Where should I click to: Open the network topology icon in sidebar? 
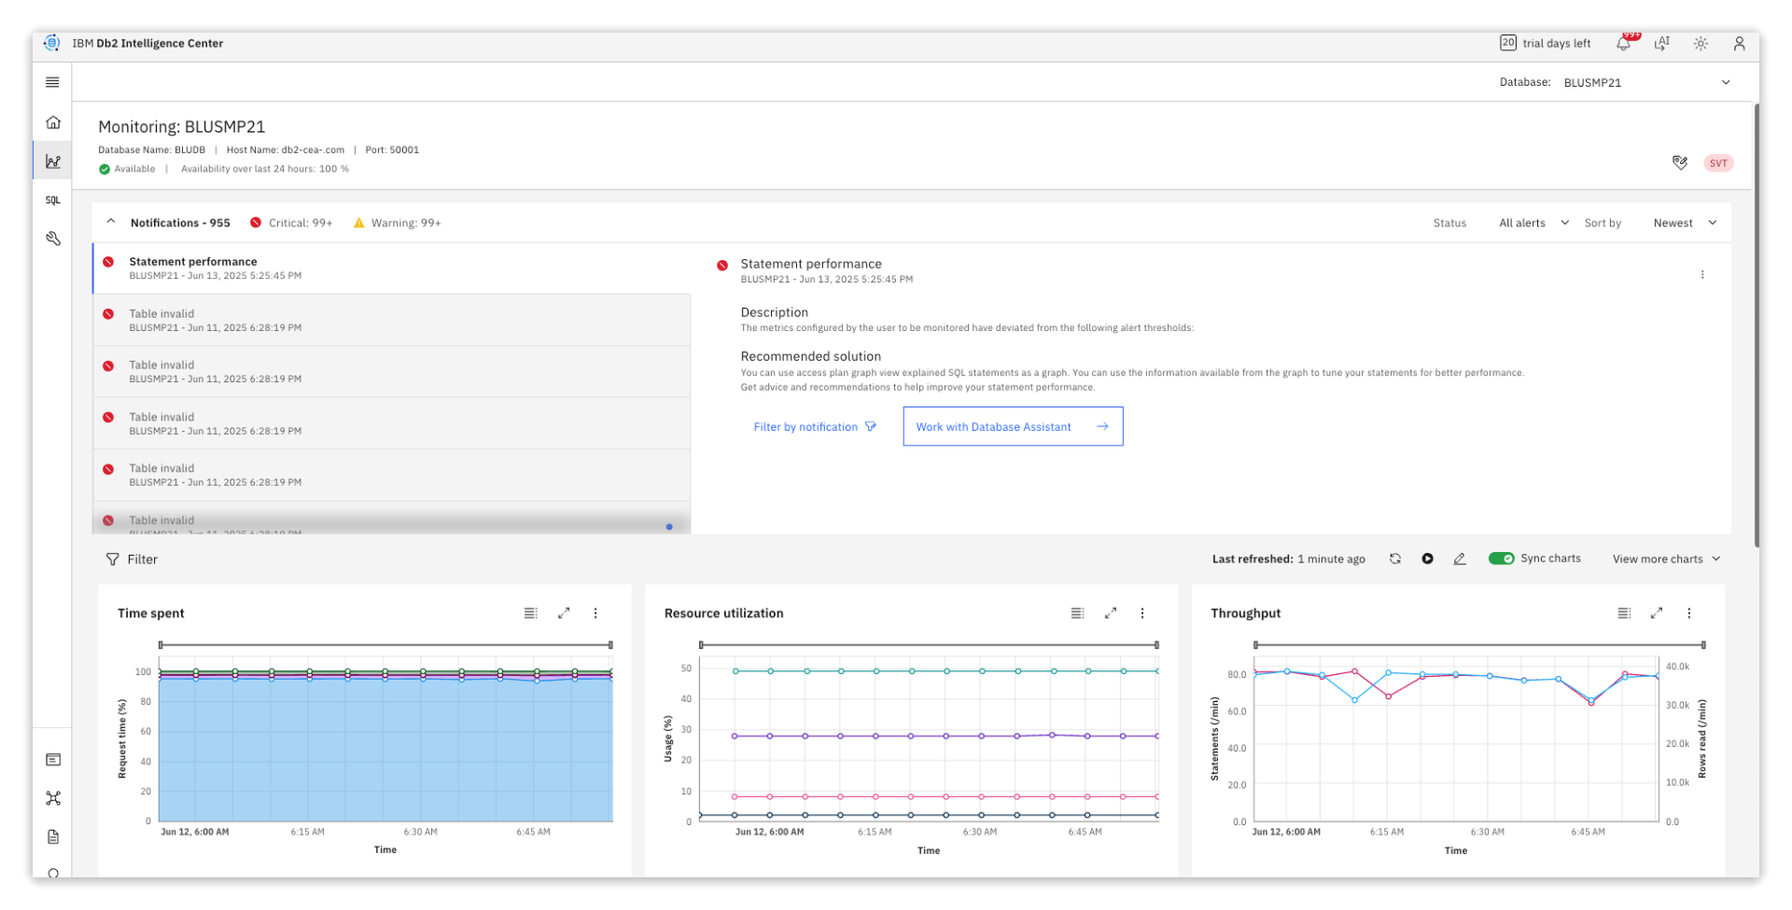[x=53, y=798]
